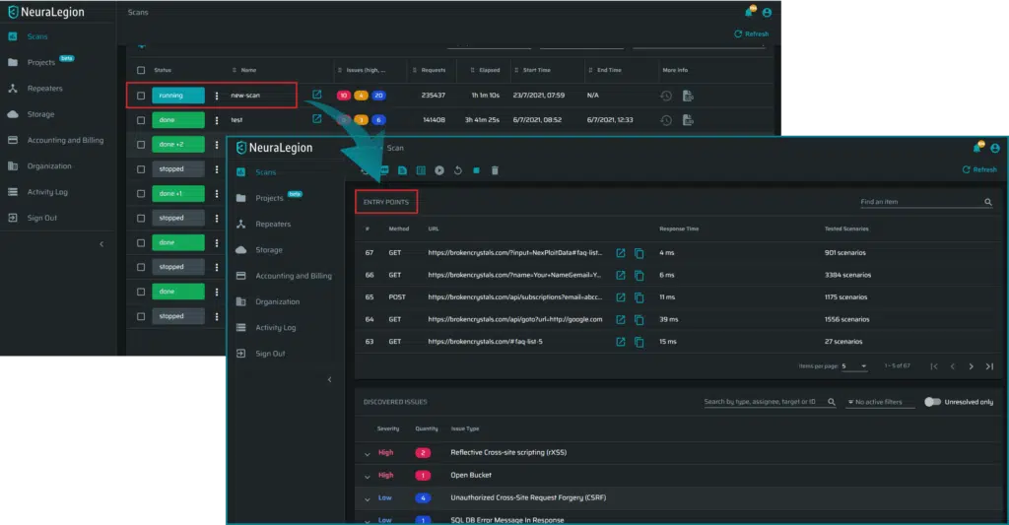Screen dimensions: 1009x525
Task: Click the blue low-severity badge showing 20
Action: [378, 96]
